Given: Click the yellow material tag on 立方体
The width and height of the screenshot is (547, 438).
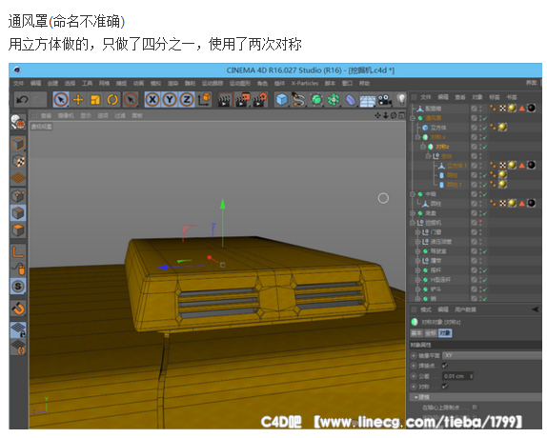Looking at the screenshot, I should [x=502, y=128].
